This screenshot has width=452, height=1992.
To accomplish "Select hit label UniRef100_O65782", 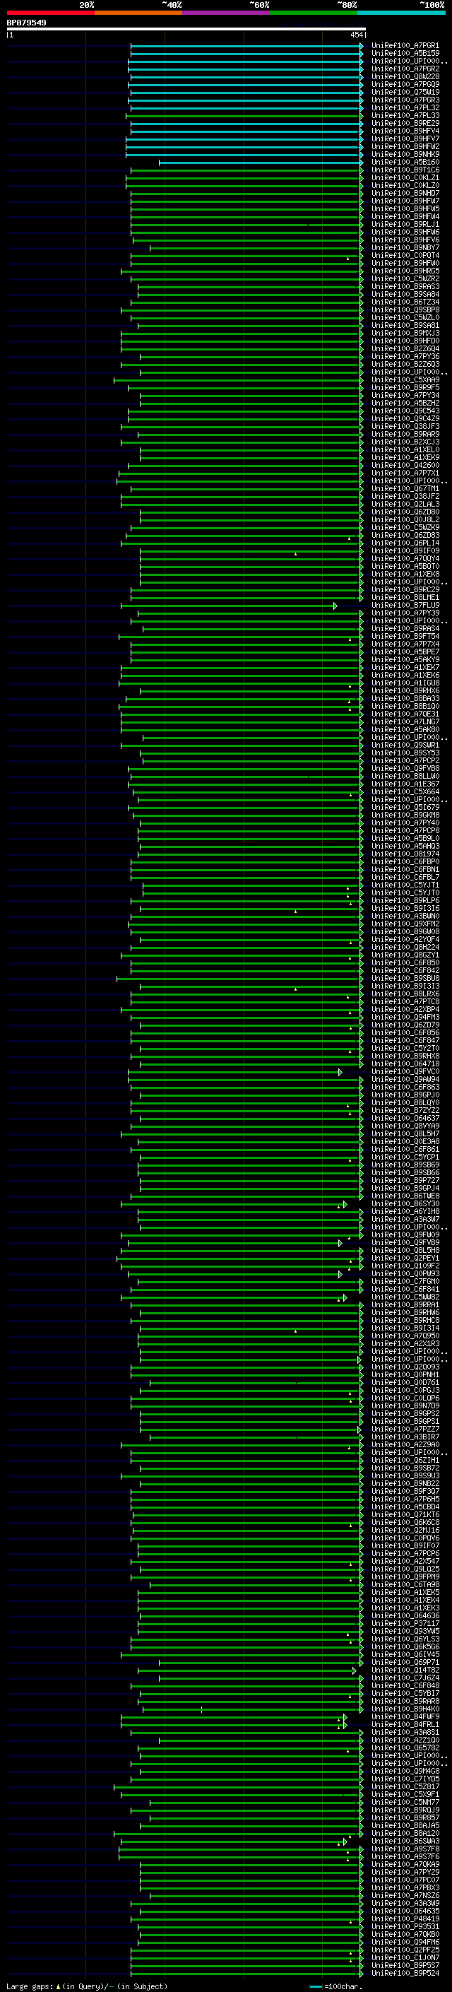I will 405,1748.
